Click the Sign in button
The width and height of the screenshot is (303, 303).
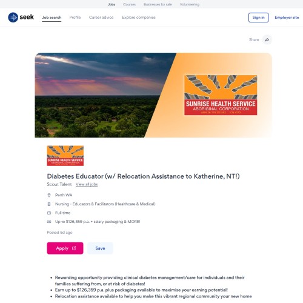pos(258,18)
